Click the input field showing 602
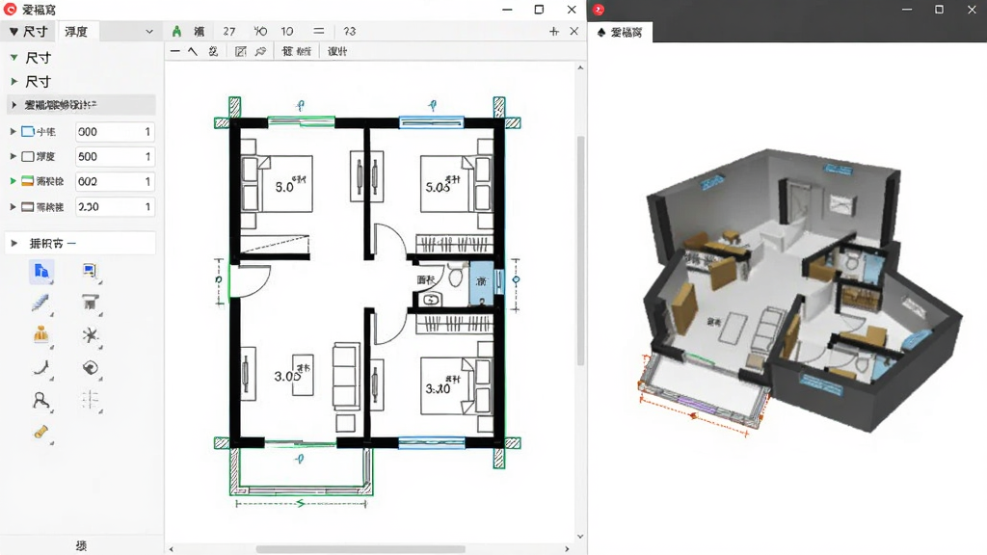This screenshot has height=555, width=987. (x=116, y=181)
